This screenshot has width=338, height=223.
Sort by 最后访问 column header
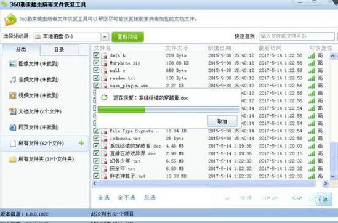pos(270,48)
